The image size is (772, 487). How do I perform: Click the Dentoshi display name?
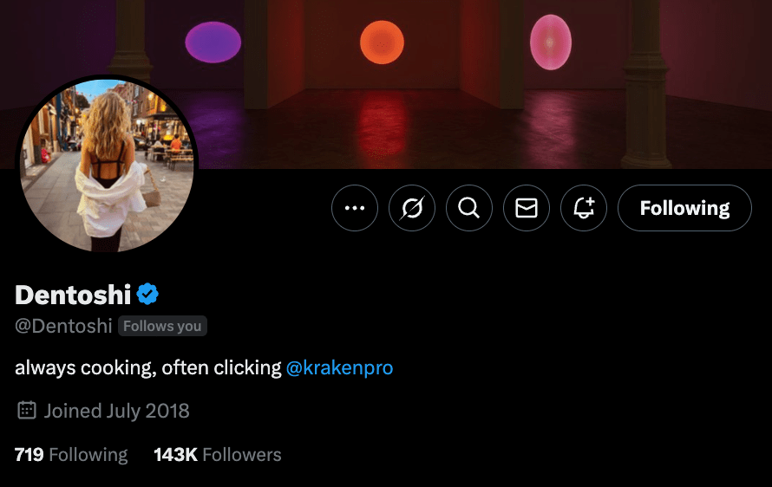[73, 295]
